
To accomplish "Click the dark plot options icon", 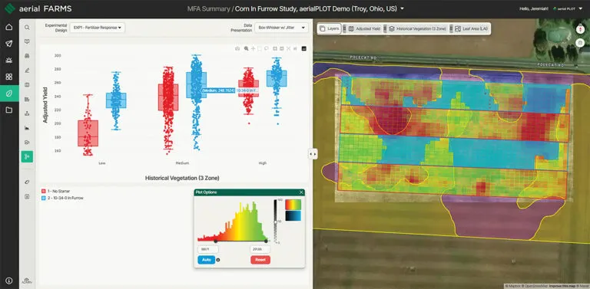I will tap(304, 48).
